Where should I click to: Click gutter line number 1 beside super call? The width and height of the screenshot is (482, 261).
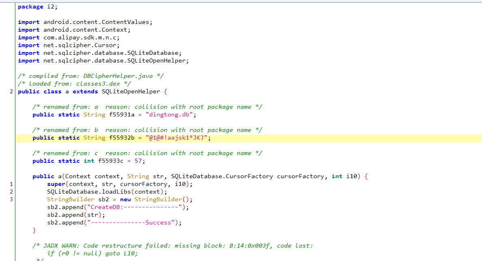(11, 184)
